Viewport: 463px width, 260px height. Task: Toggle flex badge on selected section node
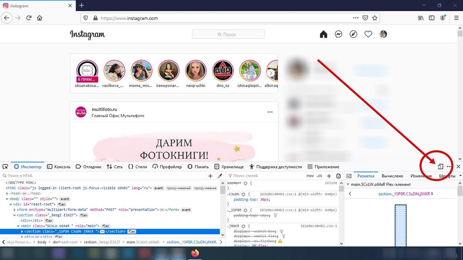(x=131, y=231)
